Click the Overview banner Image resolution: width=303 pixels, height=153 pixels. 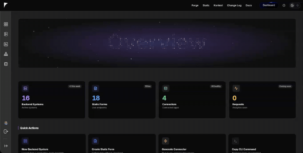[157, 43]
